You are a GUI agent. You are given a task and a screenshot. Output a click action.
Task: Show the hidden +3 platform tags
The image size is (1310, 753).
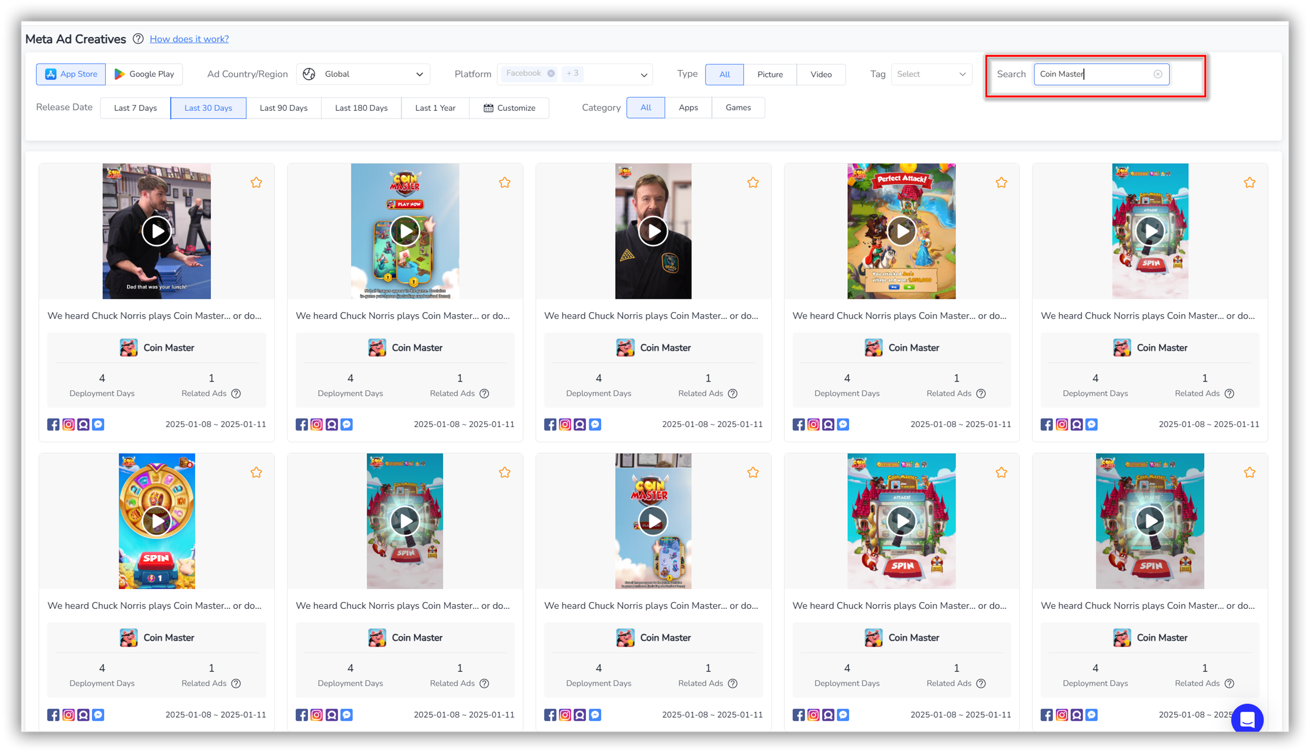pyautogui.click(x=573, y=74)
